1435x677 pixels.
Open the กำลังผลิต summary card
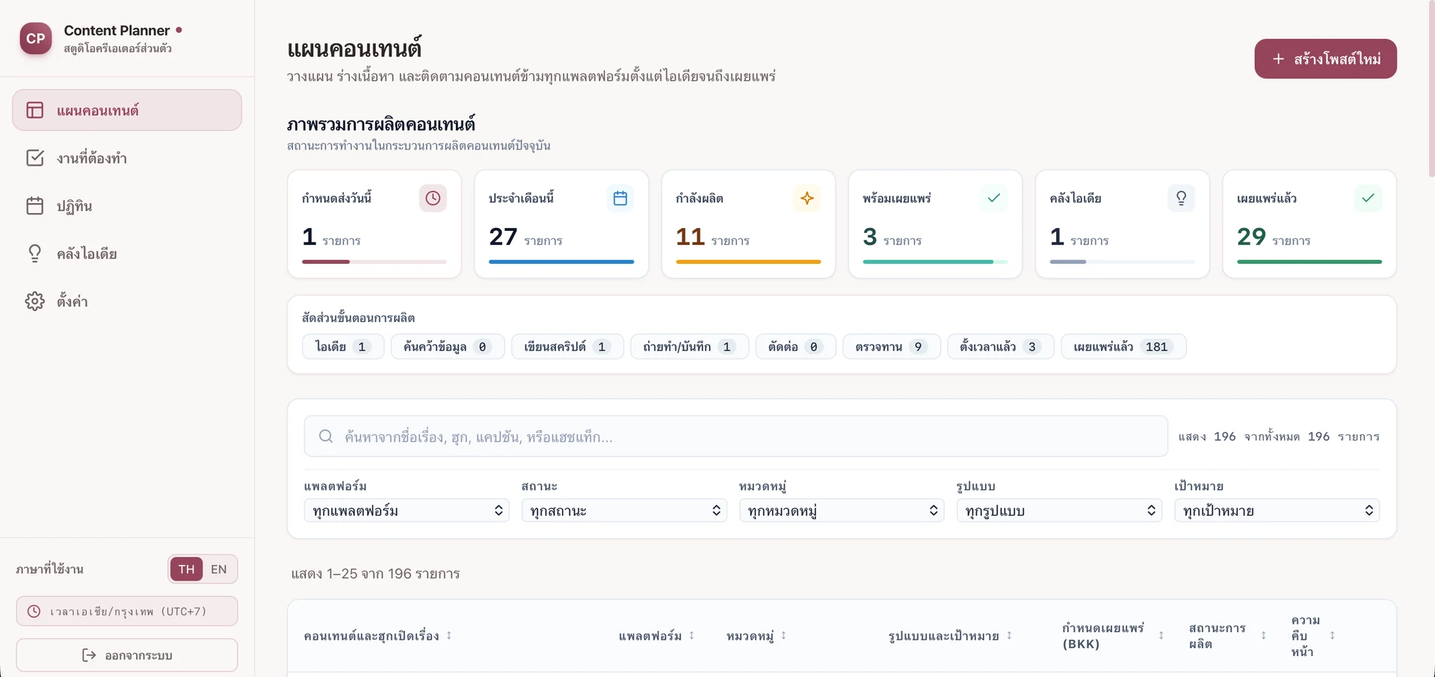(748, 224)
